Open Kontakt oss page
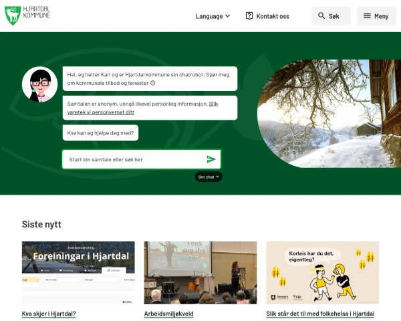The height and width of the screenshot is (321, 401). pos(267,16)
